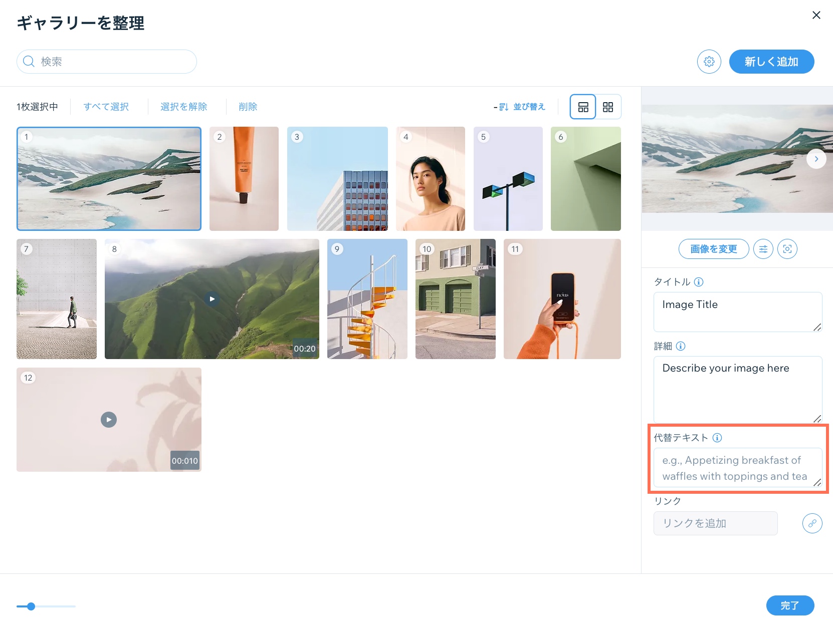Viewport: 833px width, 632px height.
Task: Switch to list layout view
Action: [583, 107]
